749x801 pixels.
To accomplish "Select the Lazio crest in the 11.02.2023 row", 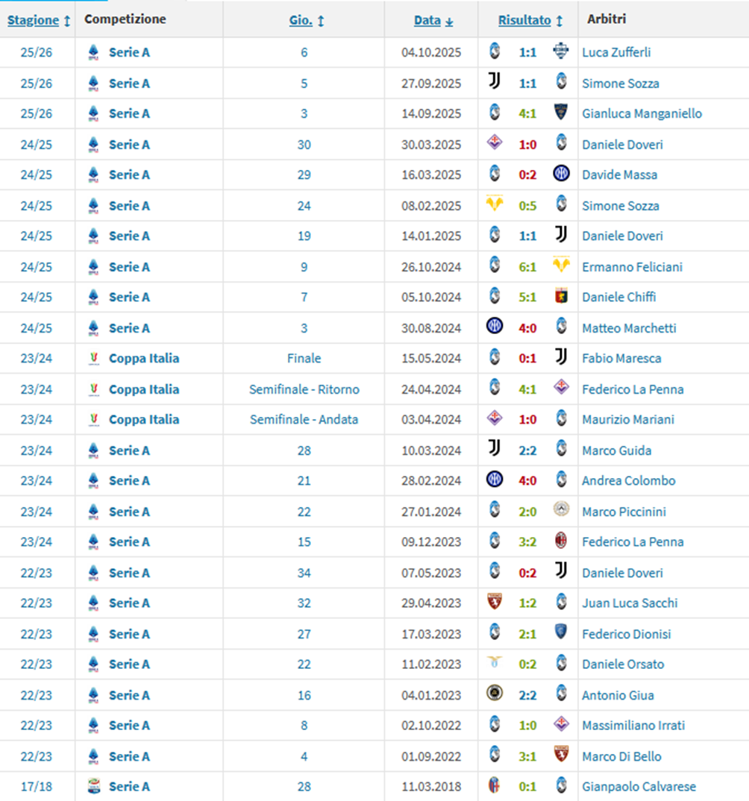I will pos(494,664).
